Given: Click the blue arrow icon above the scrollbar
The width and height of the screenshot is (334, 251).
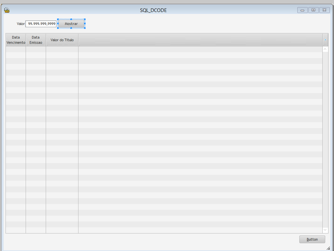Looking at the screenshot, I should pos(325,39).
